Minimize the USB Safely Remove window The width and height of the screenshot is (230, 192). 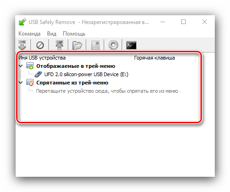click(x=163, y=22)
